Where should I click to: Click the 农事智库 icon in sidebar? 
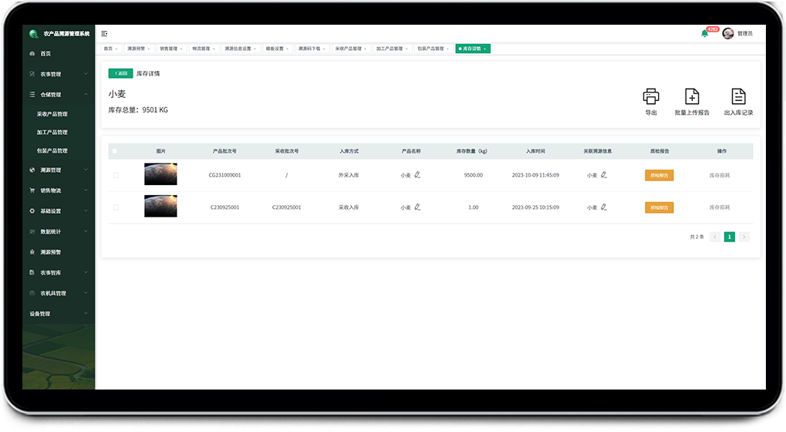[x=32, y=272]
